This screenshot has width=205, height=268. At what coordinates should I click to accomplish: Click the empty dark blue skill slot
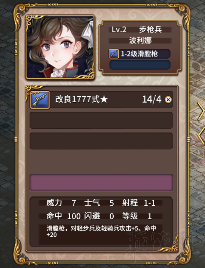coord(140,65)
